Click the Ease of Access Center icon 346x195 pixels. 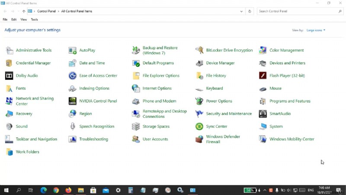point(73,76)
